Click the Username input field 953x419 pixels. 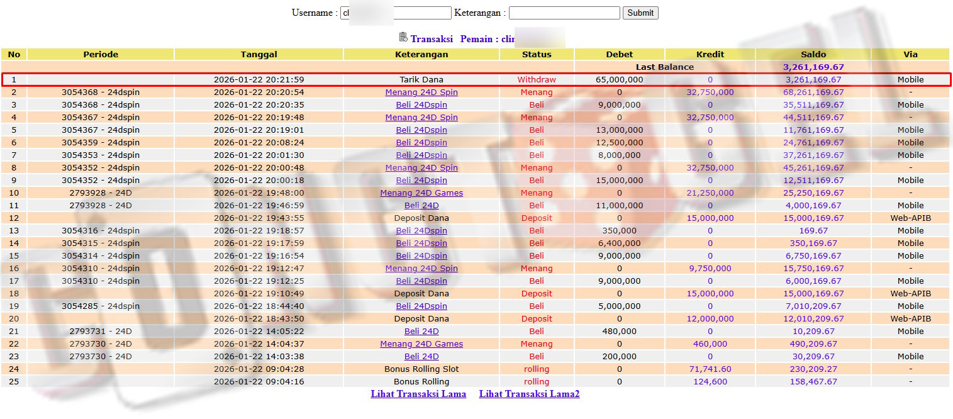pyautogui.click(x=396, y=13)
